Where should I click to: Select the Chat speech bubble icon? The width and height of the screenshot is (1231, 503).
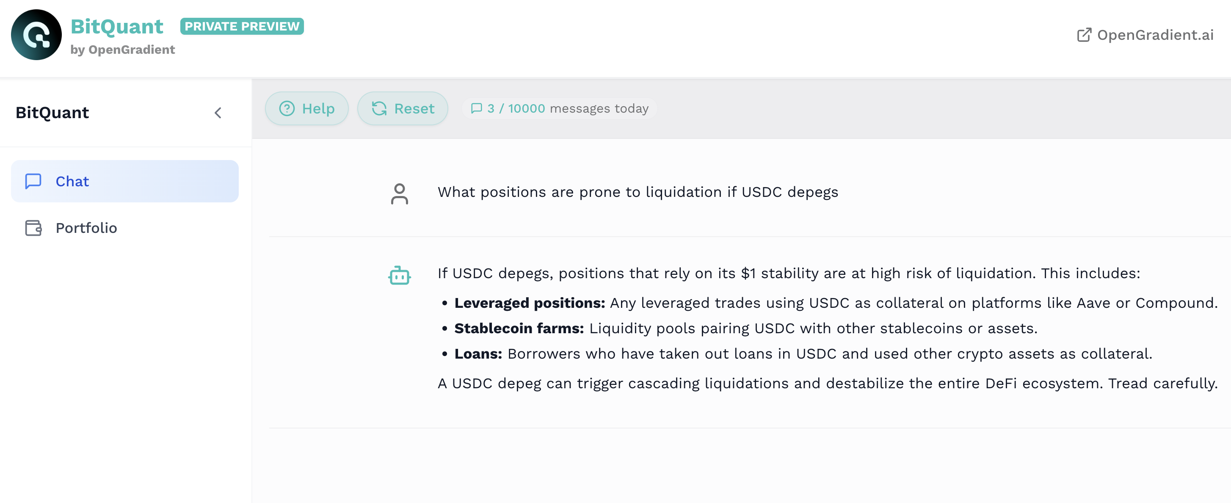(33, 181)
